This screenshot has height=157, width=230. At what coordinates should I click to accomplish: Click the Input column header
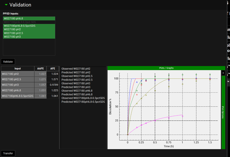pyautogui.click(x=18, y=69)
